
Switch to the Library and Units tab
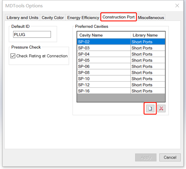click(22, 17)
